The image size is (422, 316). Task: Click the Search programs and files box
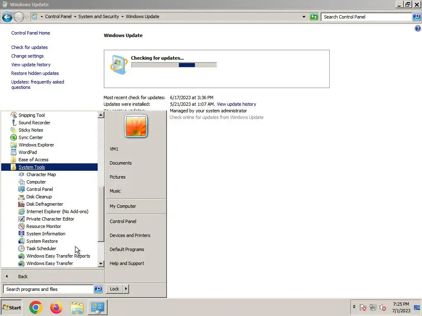click(x=49, y=289)
